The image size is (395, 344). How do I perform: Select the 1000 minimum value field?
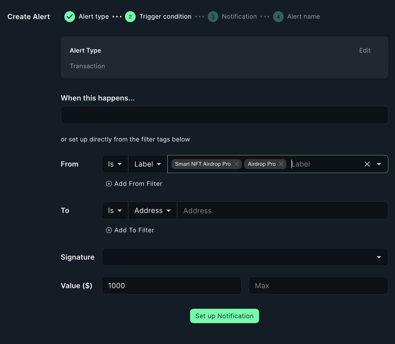171,285
